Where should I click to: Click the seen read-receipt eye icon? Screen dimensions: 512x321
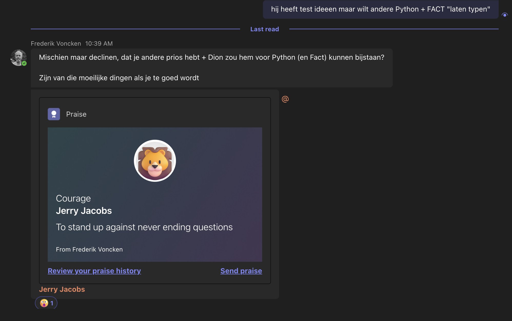point(505,15)
